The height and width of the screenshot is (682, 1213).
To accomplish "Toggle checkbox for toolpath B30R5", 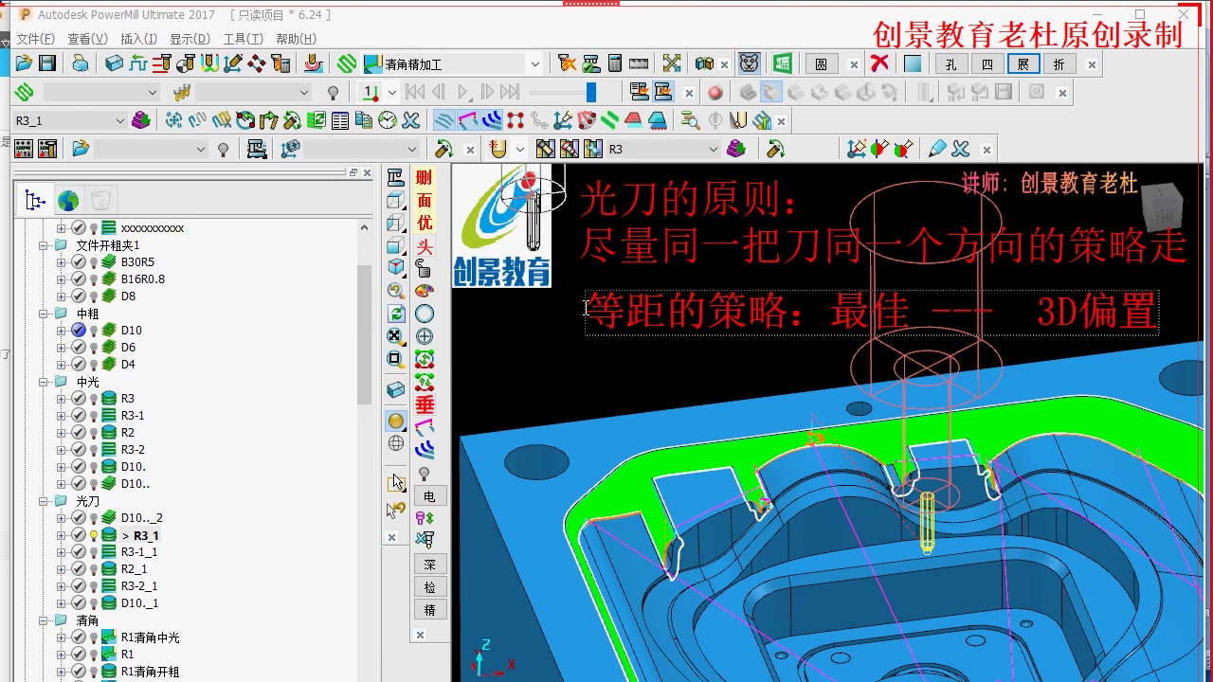I will 79,261.
